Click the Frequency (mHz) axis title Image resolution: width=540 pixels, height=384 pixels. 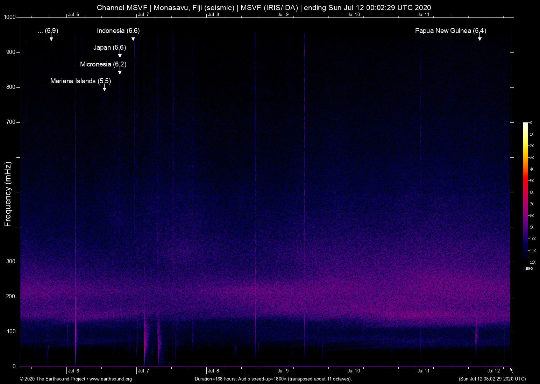coord(8,194)
